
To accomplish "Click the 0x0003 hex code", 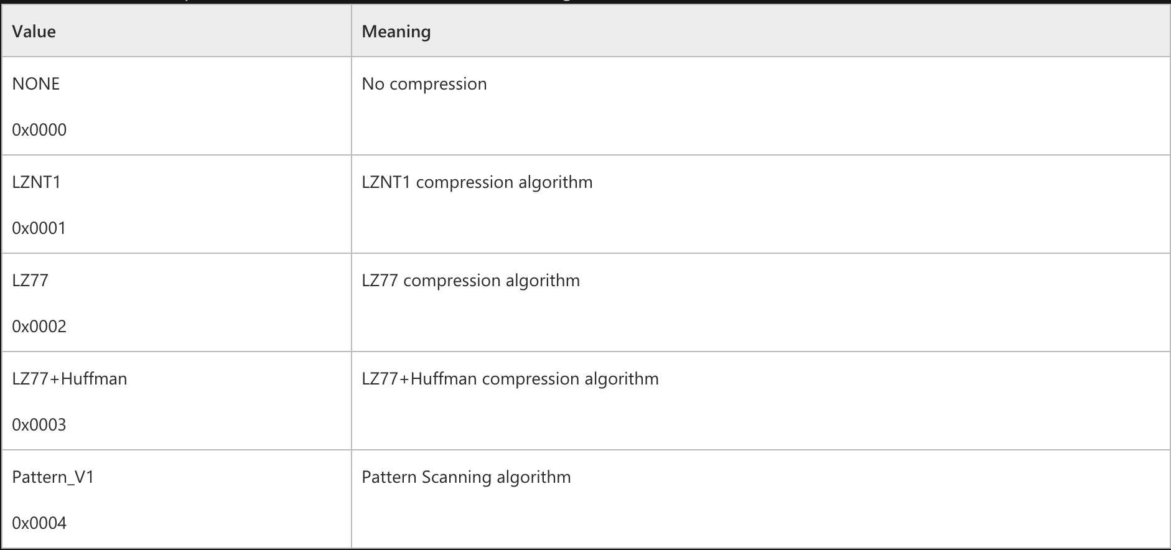I will (x=39, y=425).
